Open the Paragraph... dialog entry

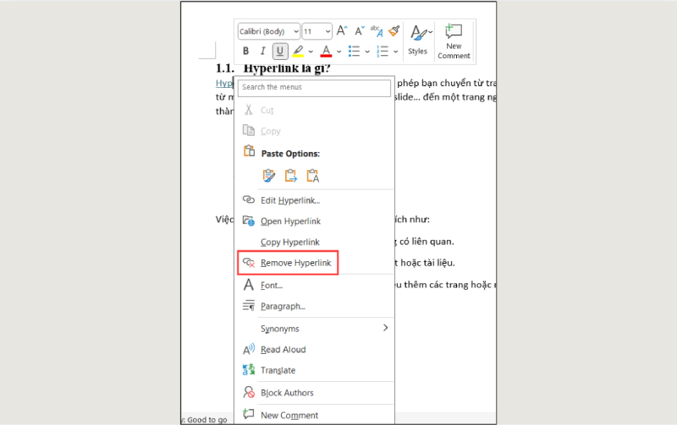tap(314, 307)
